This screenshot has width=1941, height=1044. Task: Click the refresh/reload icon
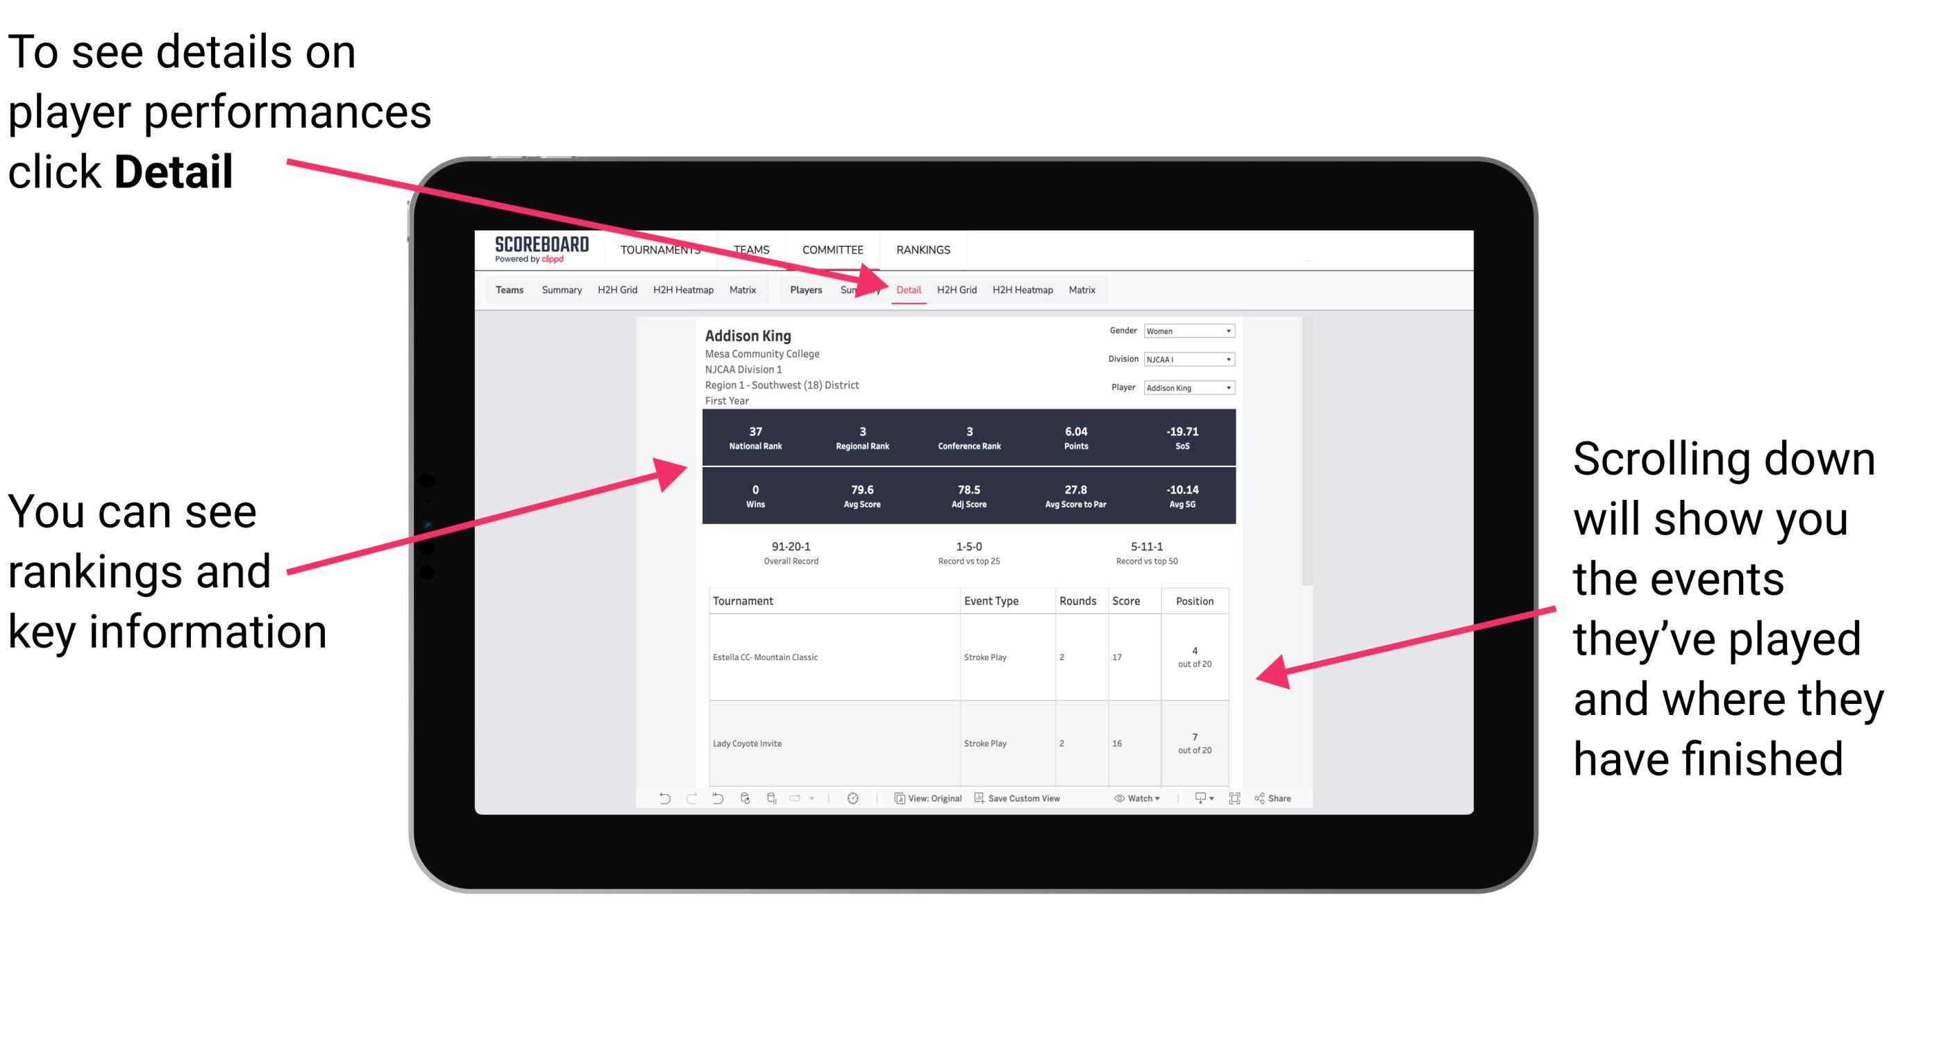click(x=744, y=804)
